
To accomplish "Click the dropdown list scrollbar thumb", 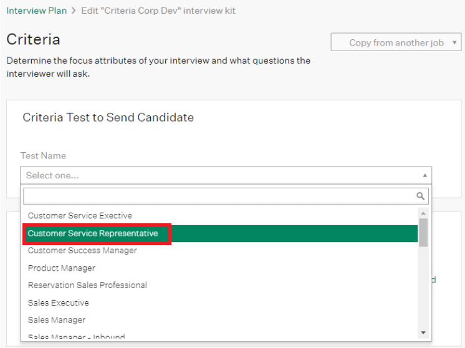I will click(424, 232).
